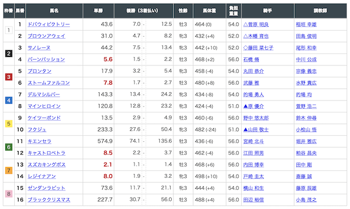Open horse バーンパッション

tap(46, 59)
